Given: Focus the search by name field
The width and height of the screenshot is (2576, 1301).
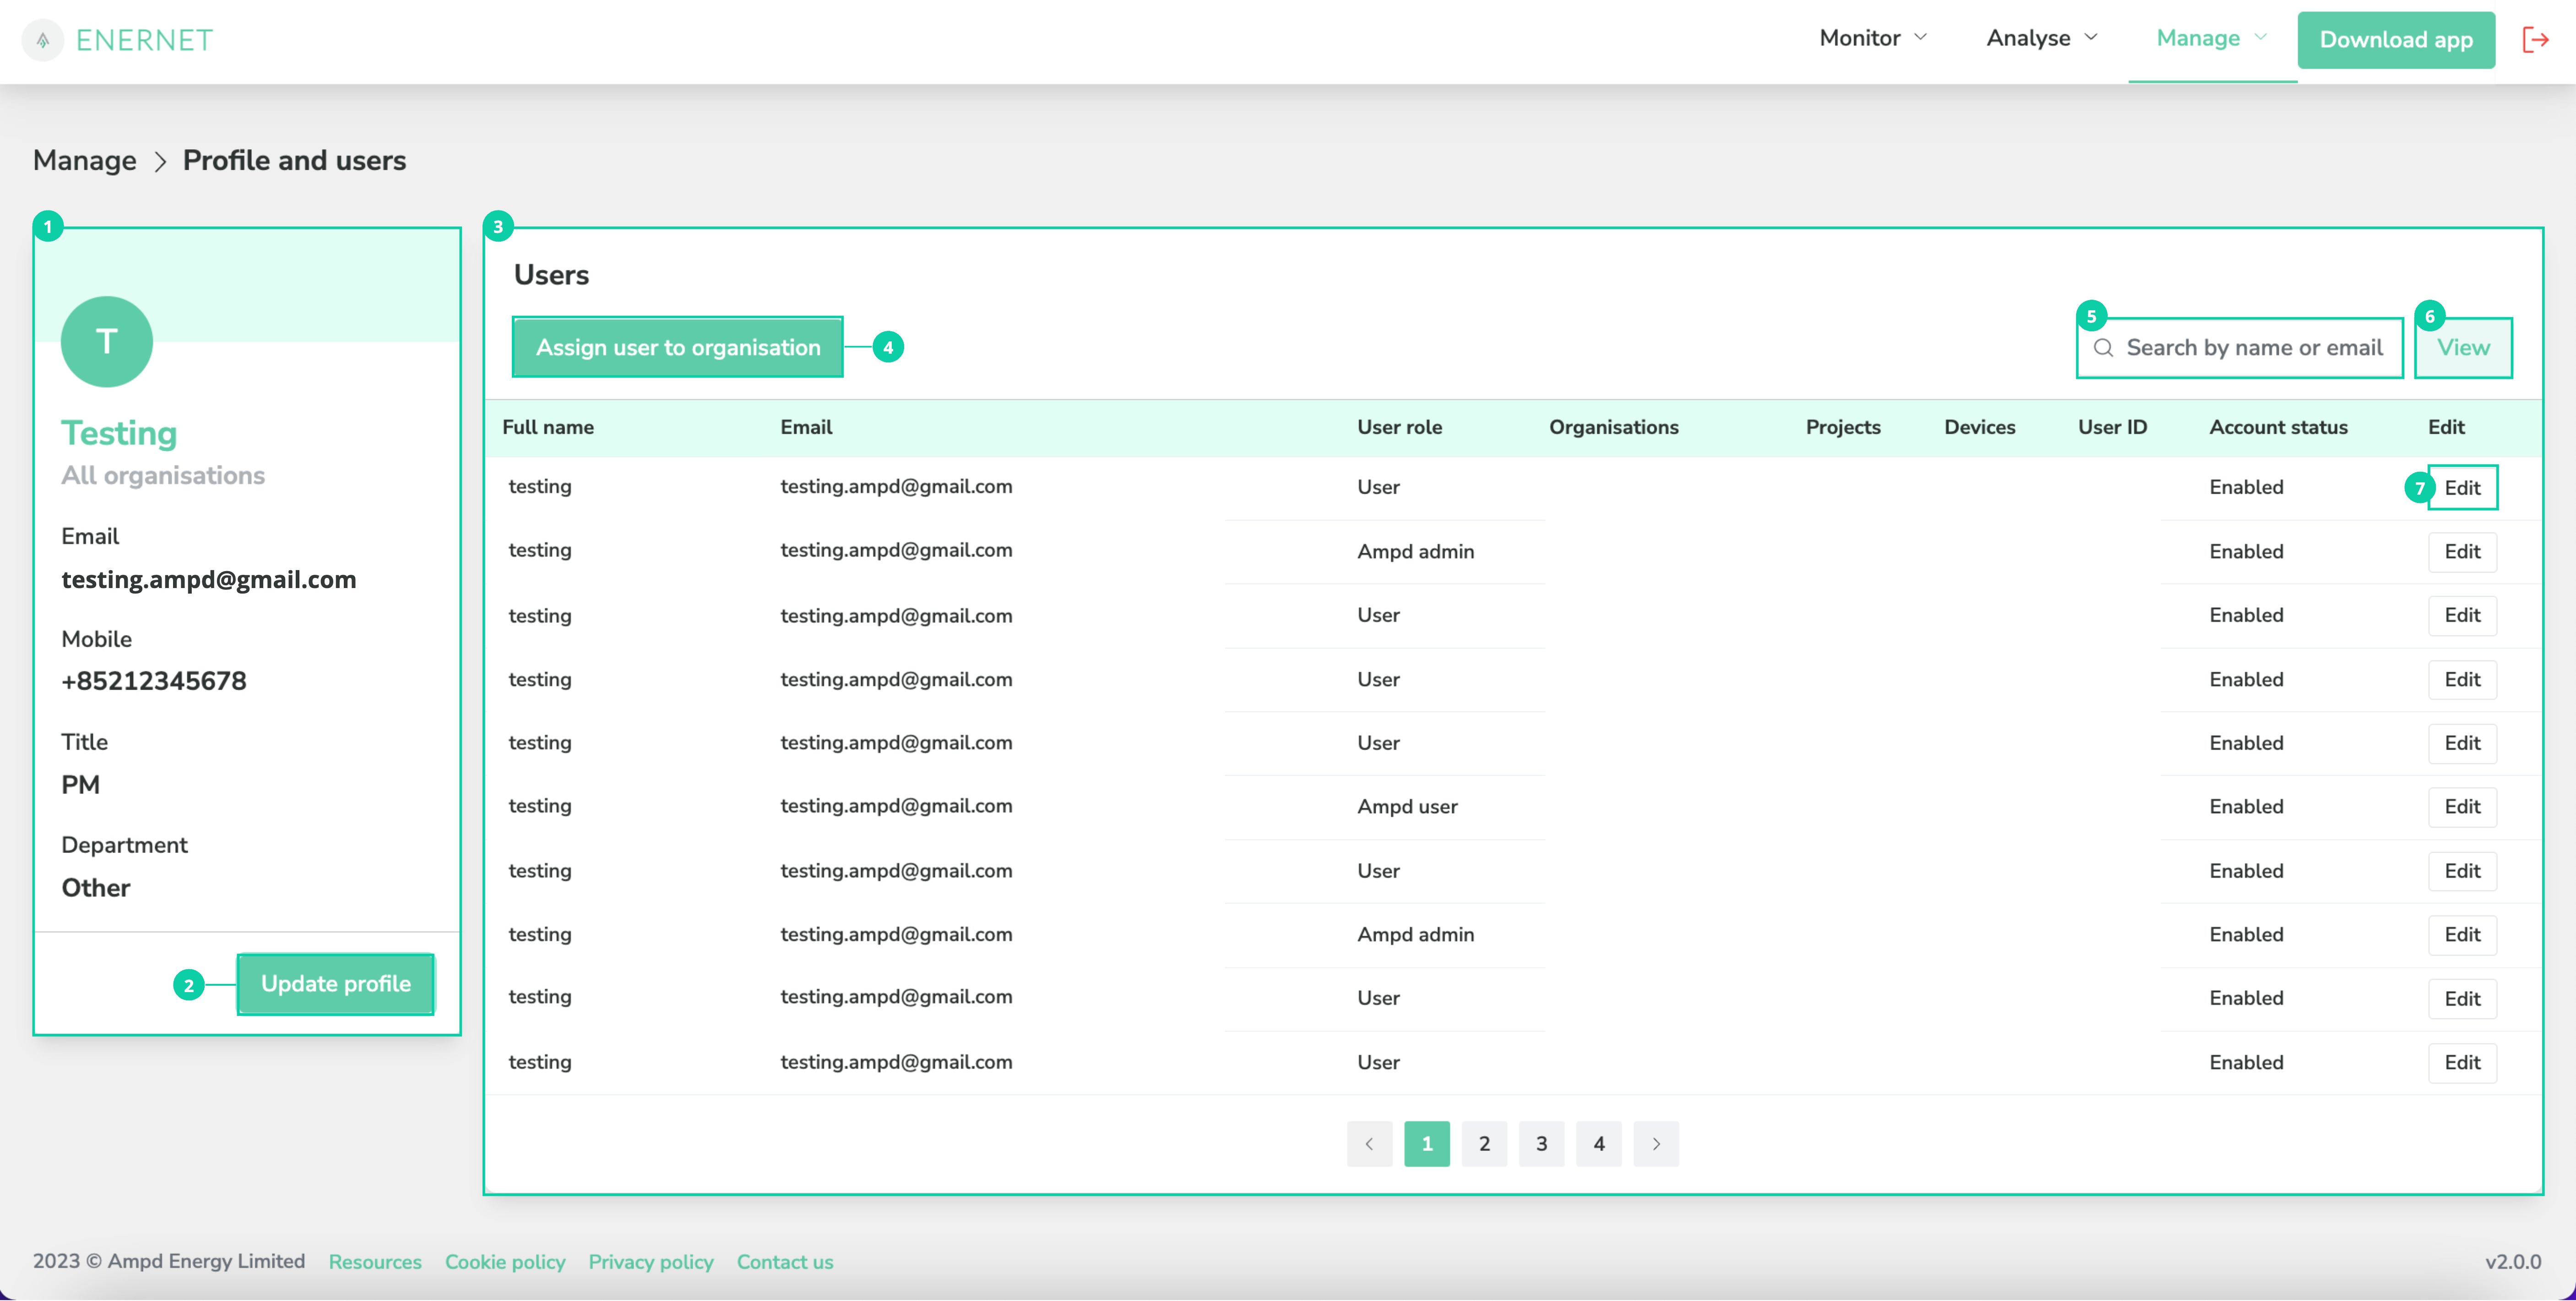Looking at the screenshot, I should pos(2240,348).
